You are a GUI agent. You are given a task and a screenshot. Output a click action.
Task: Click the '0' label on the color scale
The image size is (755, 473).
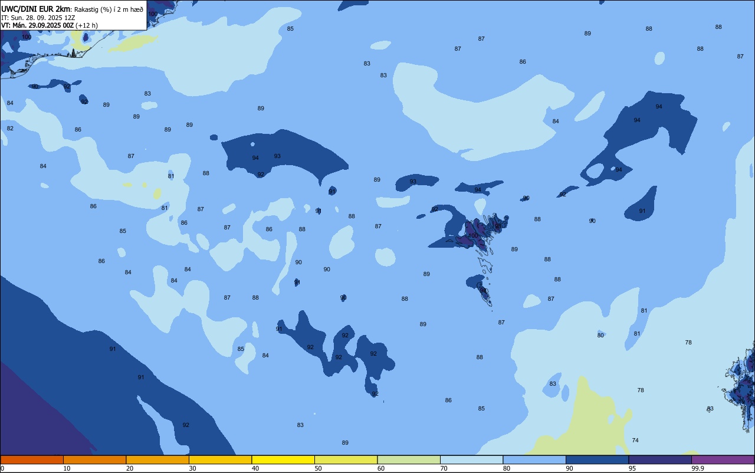click(2, 468)
